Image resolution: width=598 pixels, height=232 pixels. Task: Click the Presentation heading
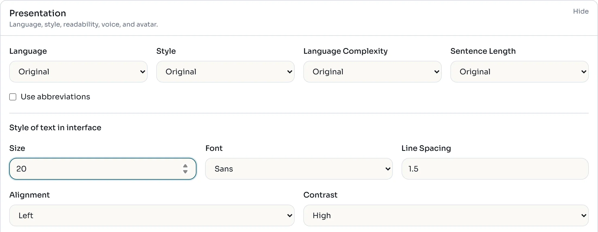click(38, 13)
